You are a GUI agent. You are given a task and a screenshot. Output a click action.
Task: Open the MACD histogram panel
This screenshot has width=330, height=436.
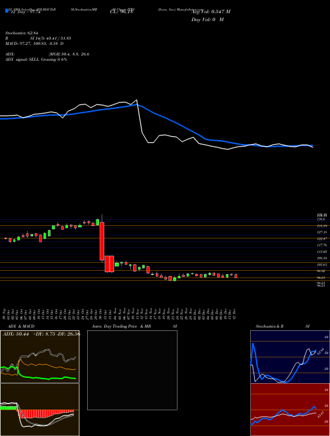pos(40,410)
